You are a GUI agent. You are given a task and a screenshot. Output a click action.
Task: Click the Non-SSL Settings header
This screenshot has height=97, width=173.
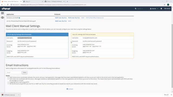tap(102, 34)
